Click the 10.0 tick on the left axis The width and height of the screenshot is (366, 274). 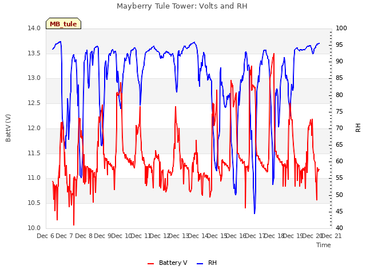click(34, 228)
